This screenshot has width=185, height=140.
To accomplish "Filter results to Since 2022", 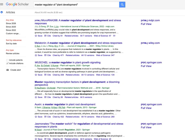I will (x=11, y=30).
